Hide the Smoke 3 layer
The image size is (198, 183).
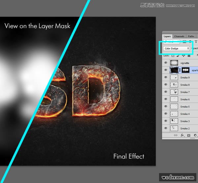(166, 121)
